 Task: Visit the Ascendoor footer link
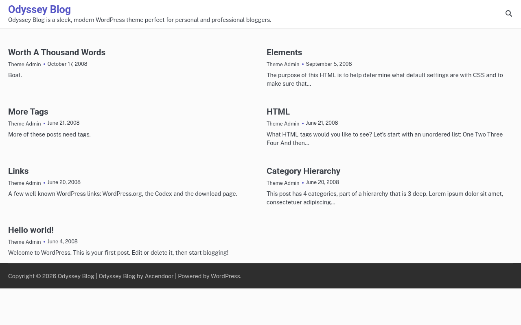159,276
